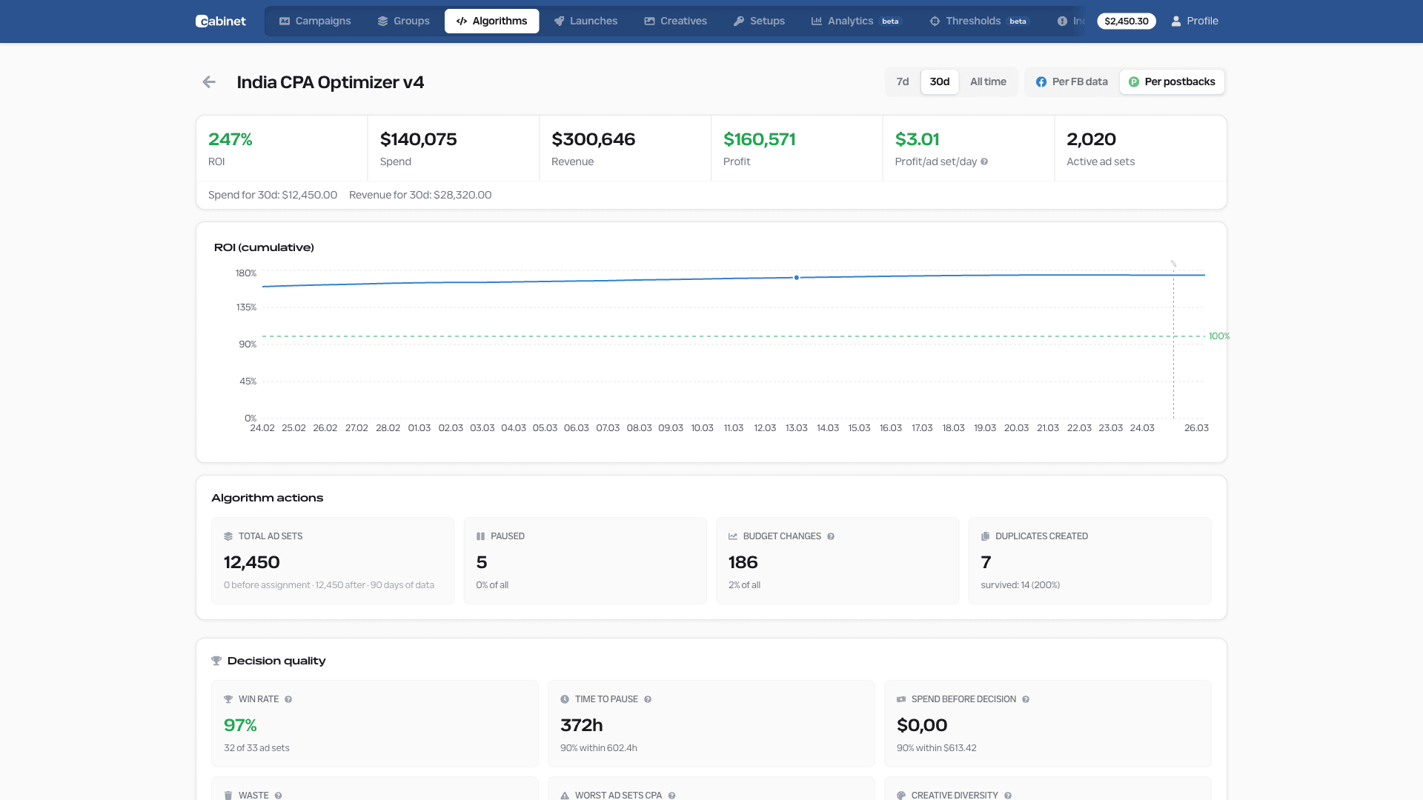Click the $2,450.30 balance pill
The height and width of the screenshot is (800, 1423).
pos(1127,21)
